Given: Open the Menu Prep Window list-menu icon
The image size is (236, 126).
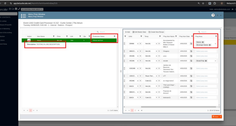Looking at the screenshot, I should click(x=23, y=16).
